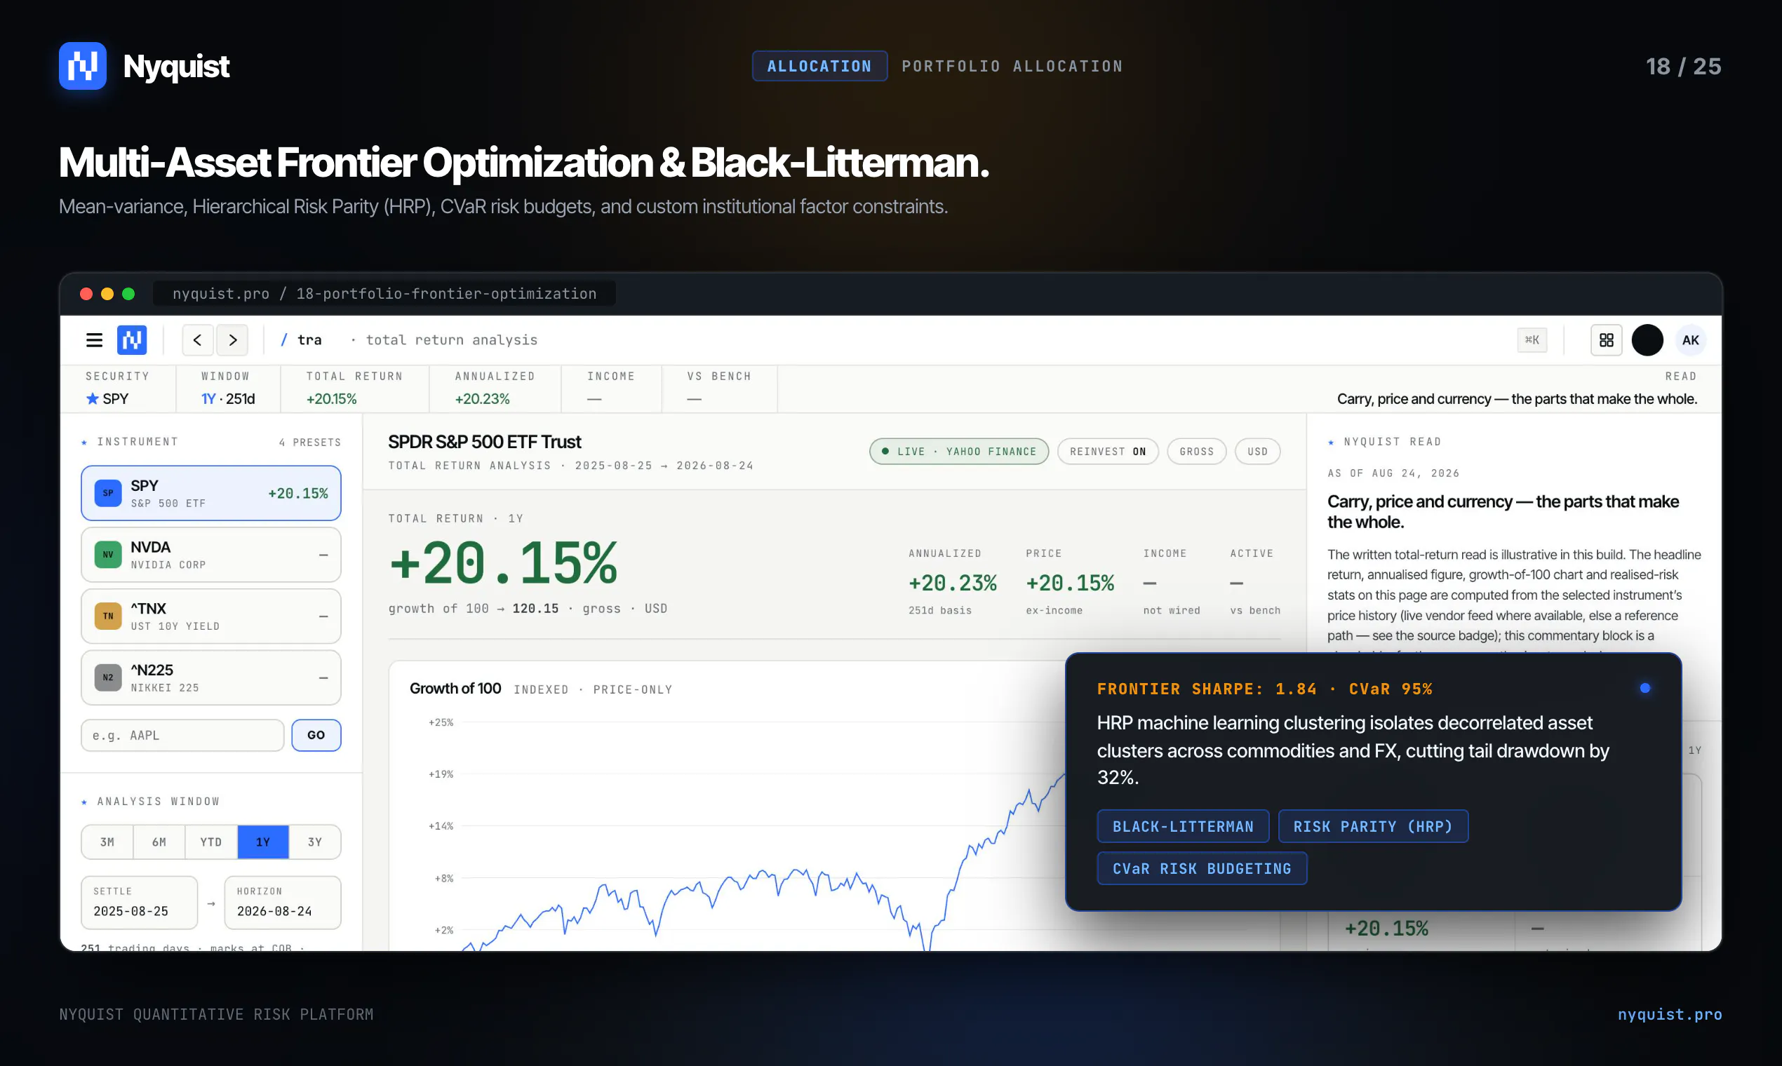This screenshot has width=1782, height=1066.
Task: Click the +20.15% total return value in the stats bar
Action: (331, 398)
